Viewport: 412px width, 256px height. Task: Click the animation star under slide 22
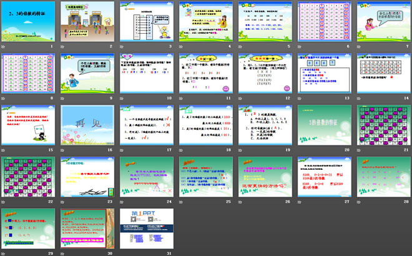(x=3, y=202)
